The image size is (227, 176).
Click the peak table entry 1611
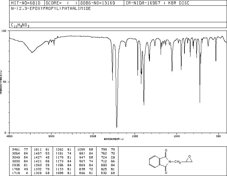click(x=38, y=149)
